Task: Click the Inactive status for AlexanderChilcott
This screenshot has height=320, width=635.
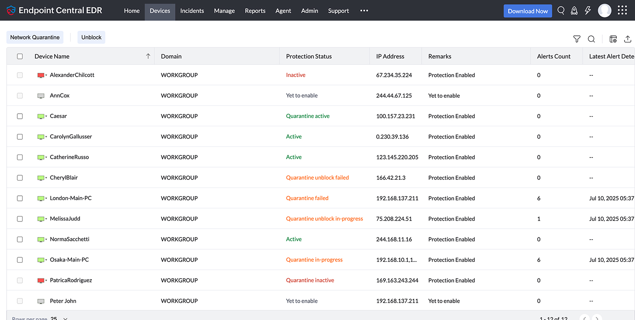Action: pos(296,75)
